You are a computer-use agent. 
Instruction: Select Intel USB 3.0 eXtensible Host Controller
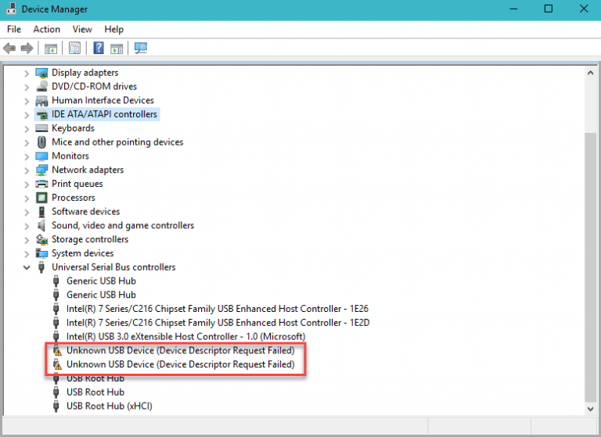point(186,337)
